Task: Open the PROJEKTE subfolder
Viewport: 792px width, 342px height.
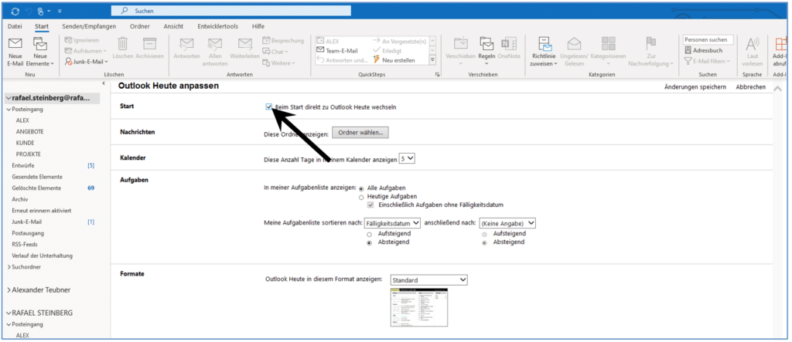Action: 29,154
